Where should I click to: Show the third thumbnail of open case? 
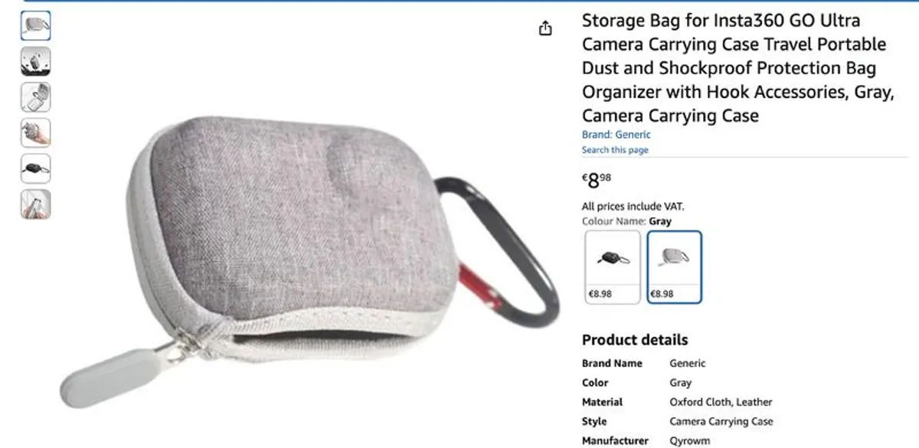coord(35,97)
